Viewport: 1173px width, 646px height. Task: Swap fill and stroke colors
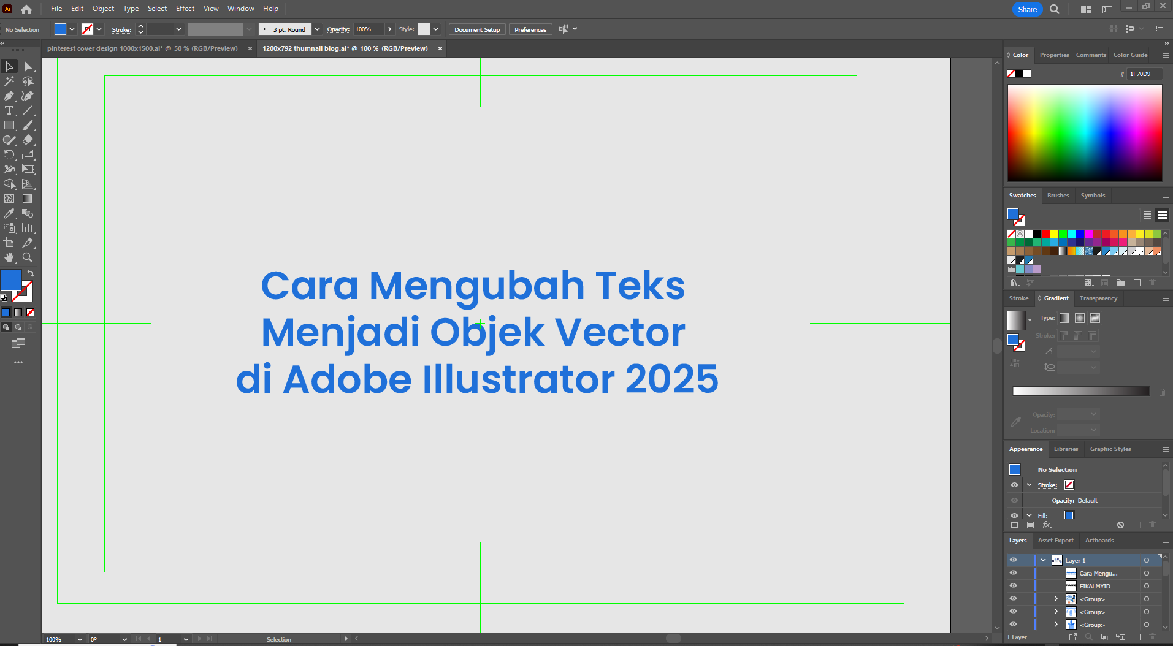30,273
